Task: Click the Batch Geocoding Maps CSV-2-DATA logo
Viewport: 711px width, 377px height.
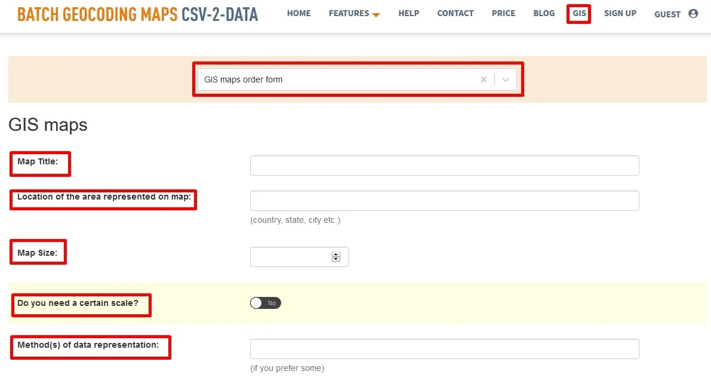Action: [137, 14]
